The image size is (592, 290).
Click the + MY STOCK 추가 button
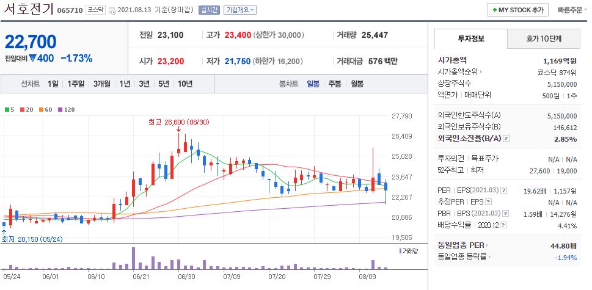[x=517, y=10]
